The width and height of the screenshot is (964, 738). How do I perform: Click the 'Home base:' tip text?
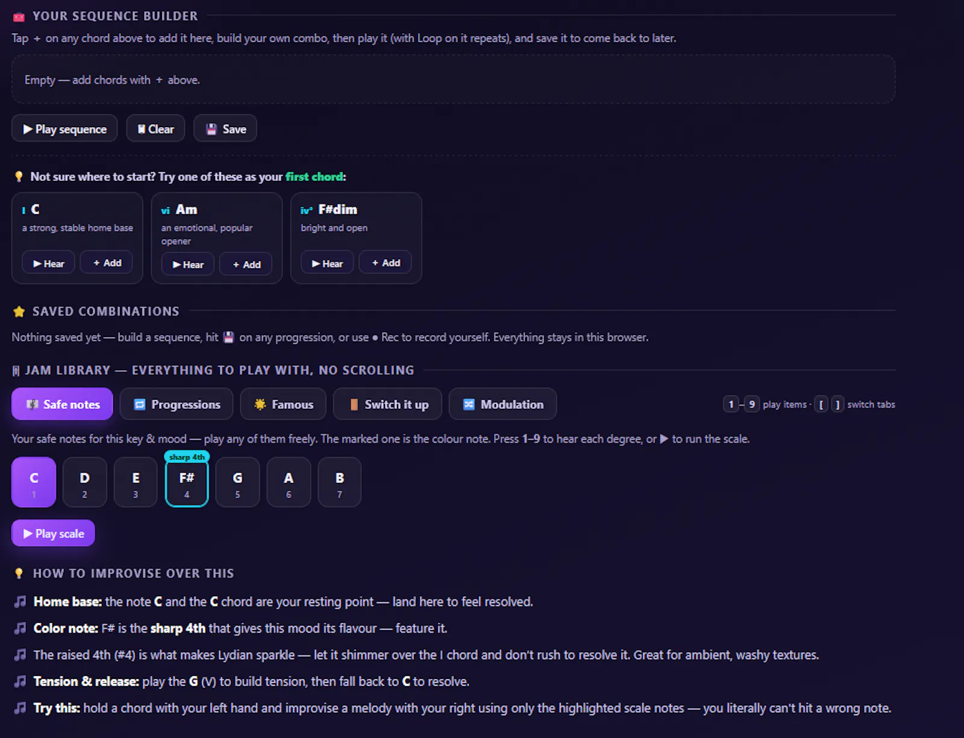[67, 602]
